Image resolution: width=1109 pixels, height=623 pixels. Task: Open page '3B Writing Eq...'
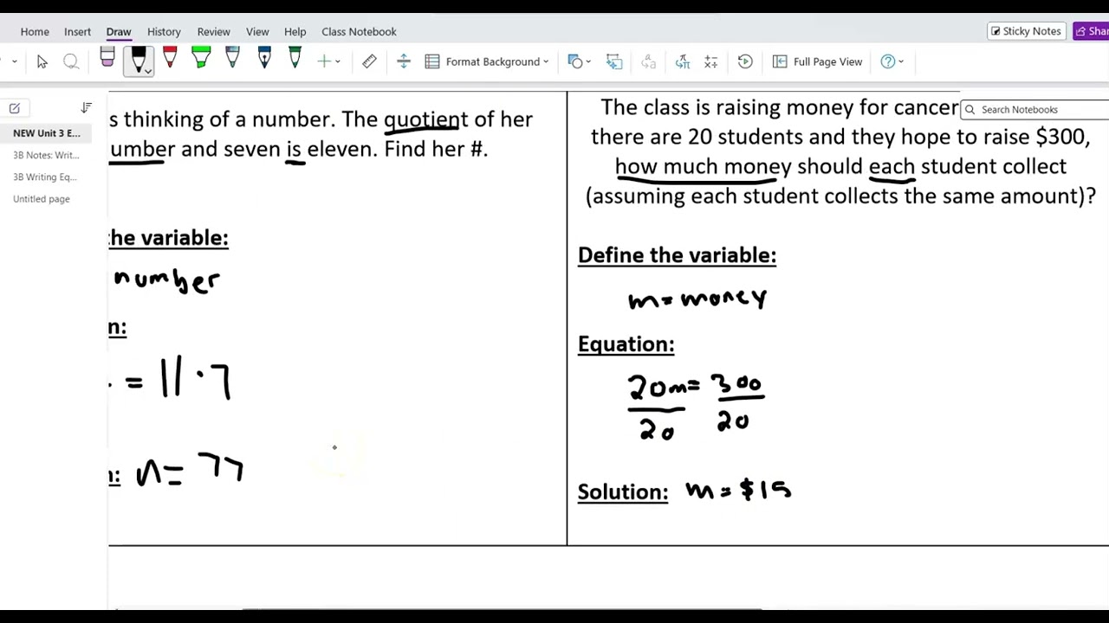[x=46, y=177]
